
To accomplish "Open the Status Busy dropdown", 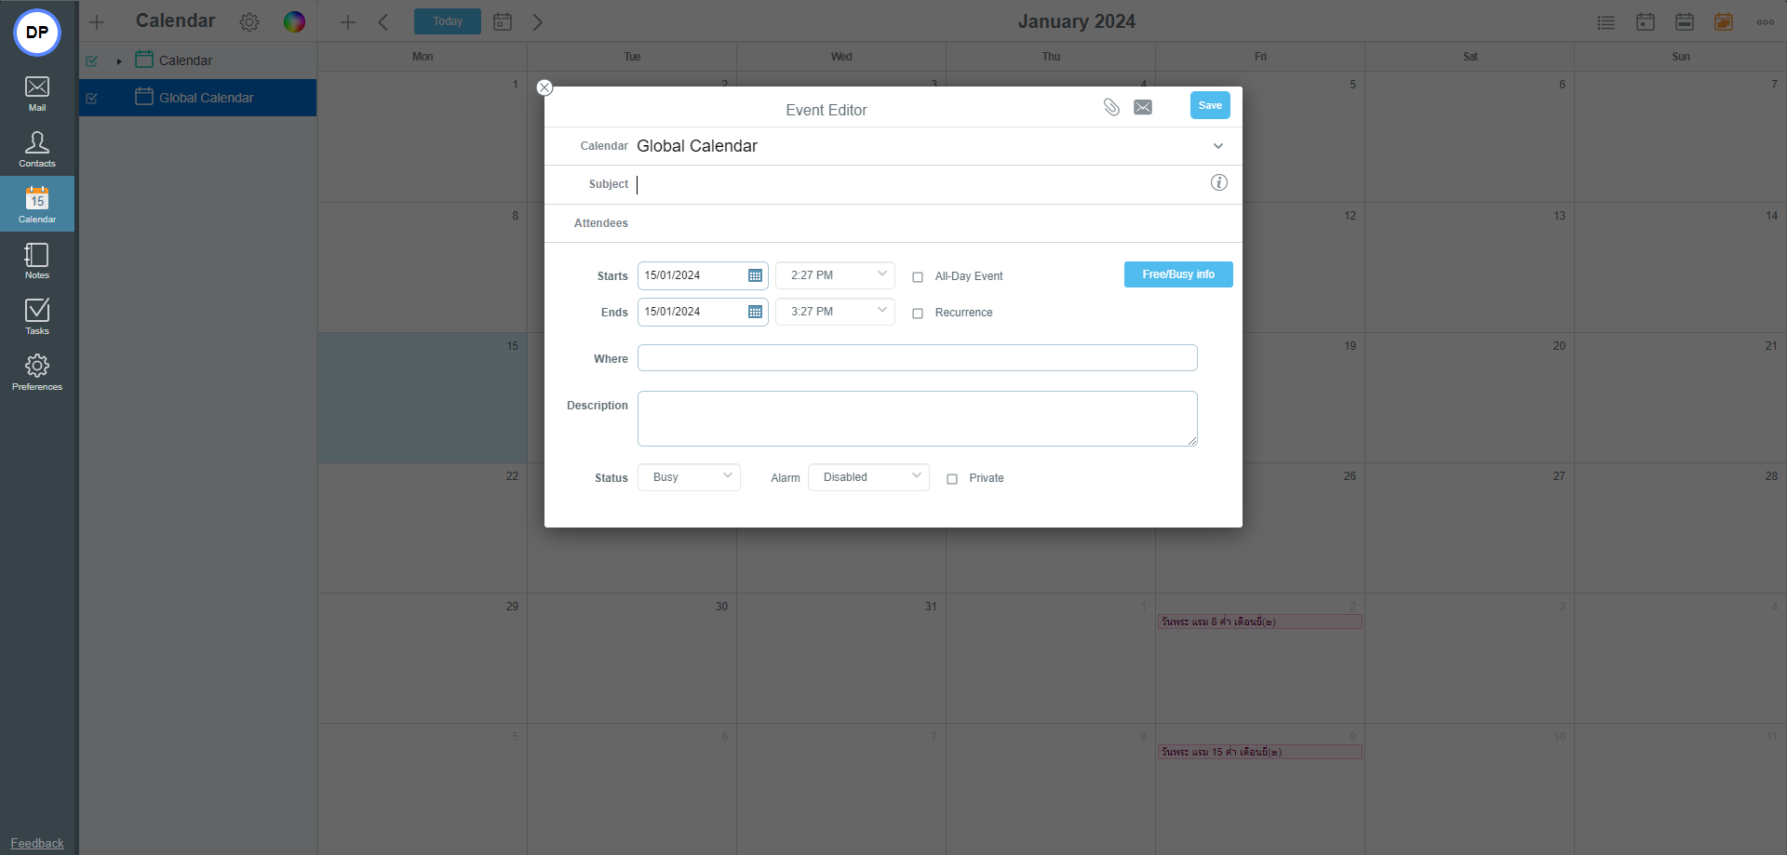I will point(689,477).
